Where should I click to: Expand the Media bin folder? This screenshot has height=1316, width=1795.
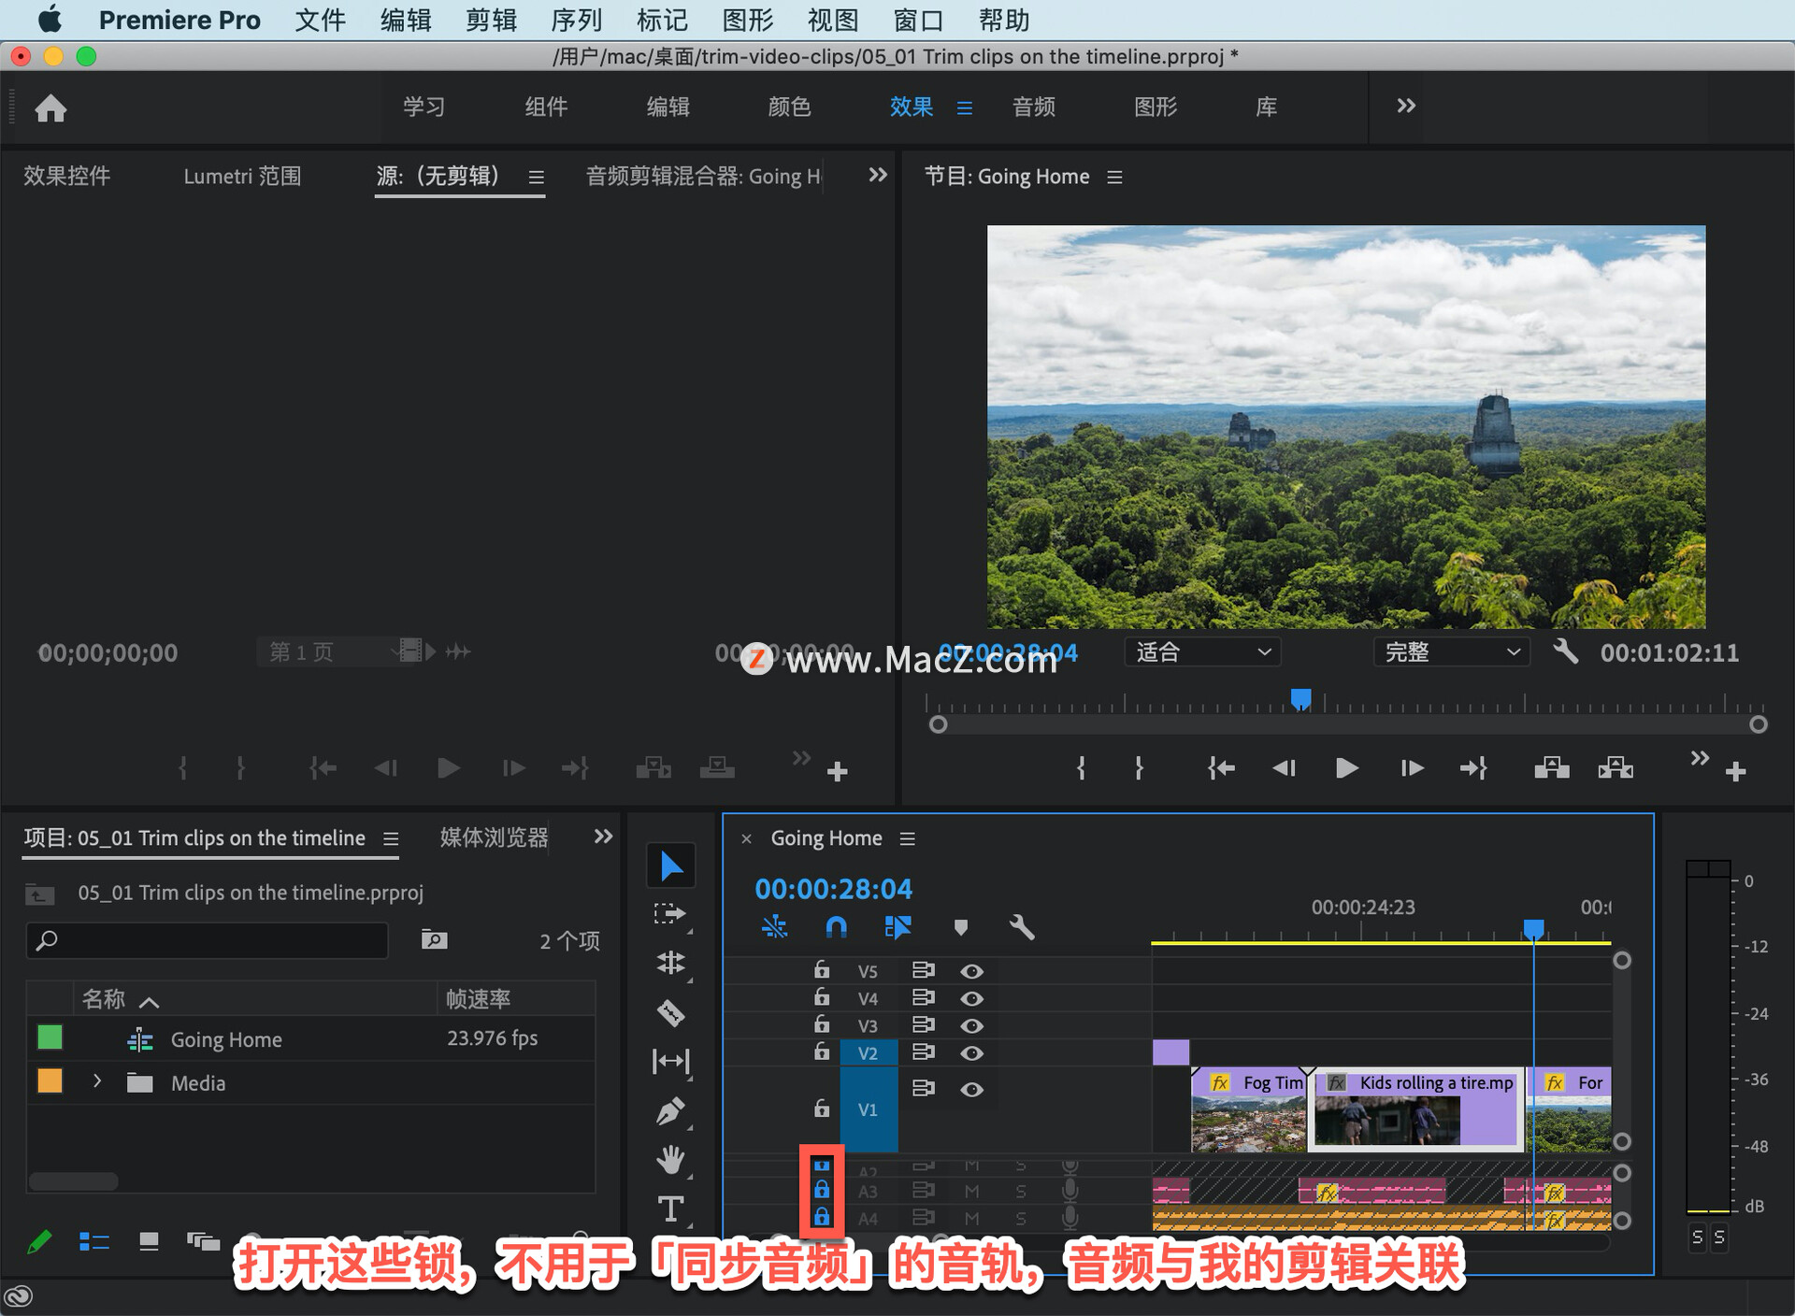point(97,1082)
